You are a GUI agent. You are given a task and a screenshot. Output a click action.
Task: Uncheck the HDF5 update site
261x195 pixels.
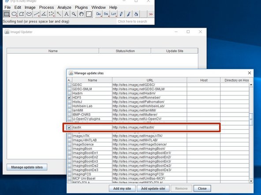coord(70,97)
